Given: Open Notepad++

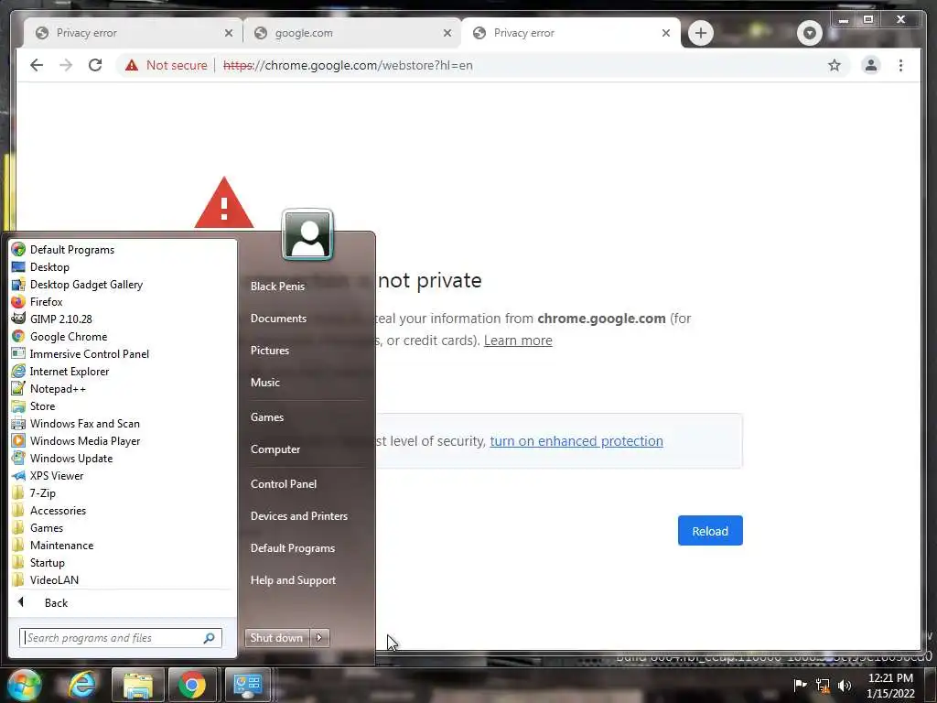Looking at the screenshot, I should click(58, 388).
